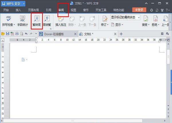Click the 接受 accept change icon
Screen dimensions: 172x123
[x=146, y=18]
